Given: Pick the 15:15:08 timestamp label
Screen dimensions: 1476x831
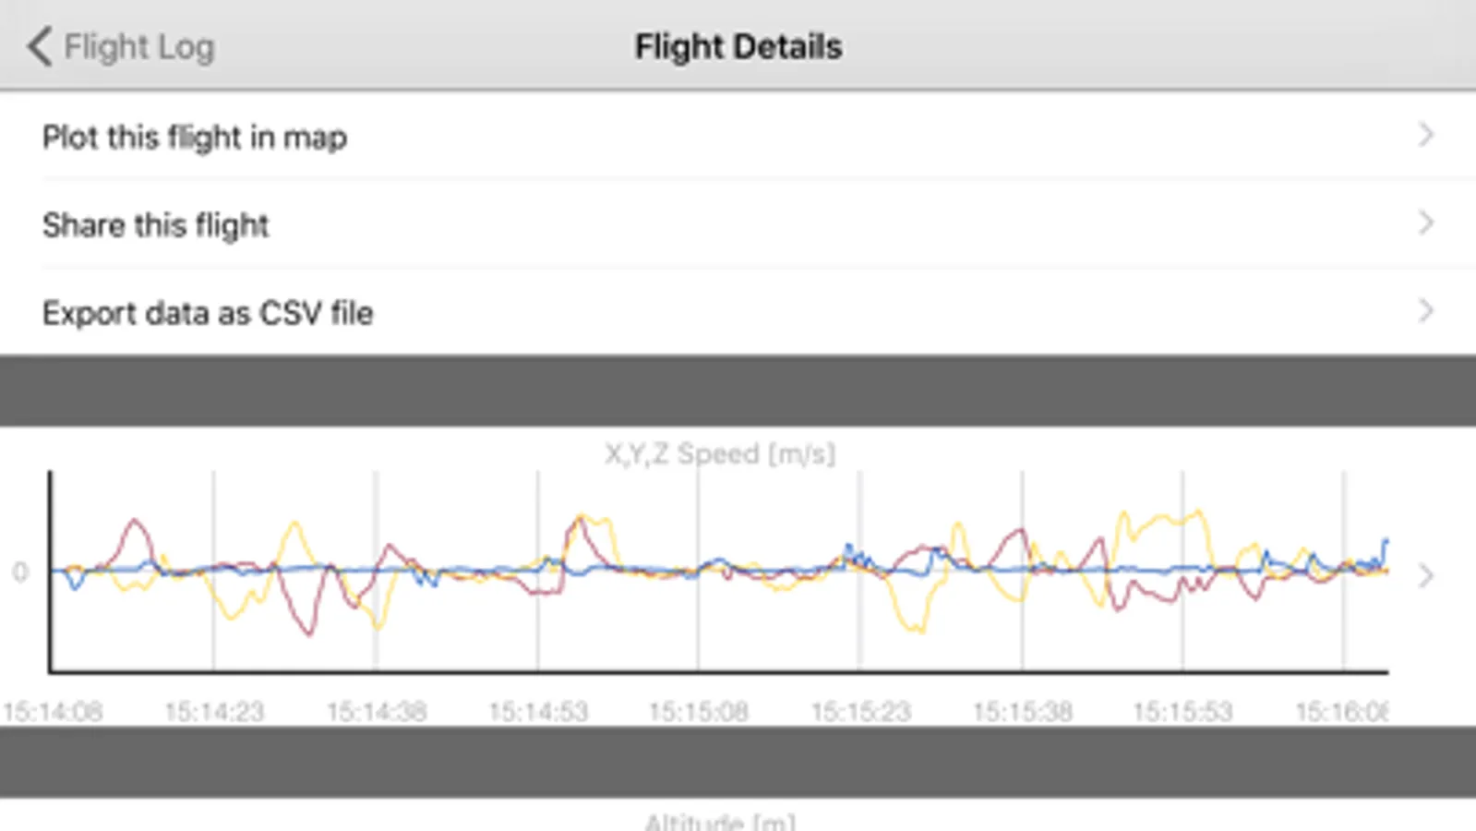Looking at the screenshot, I should click(x=699, y=712).
